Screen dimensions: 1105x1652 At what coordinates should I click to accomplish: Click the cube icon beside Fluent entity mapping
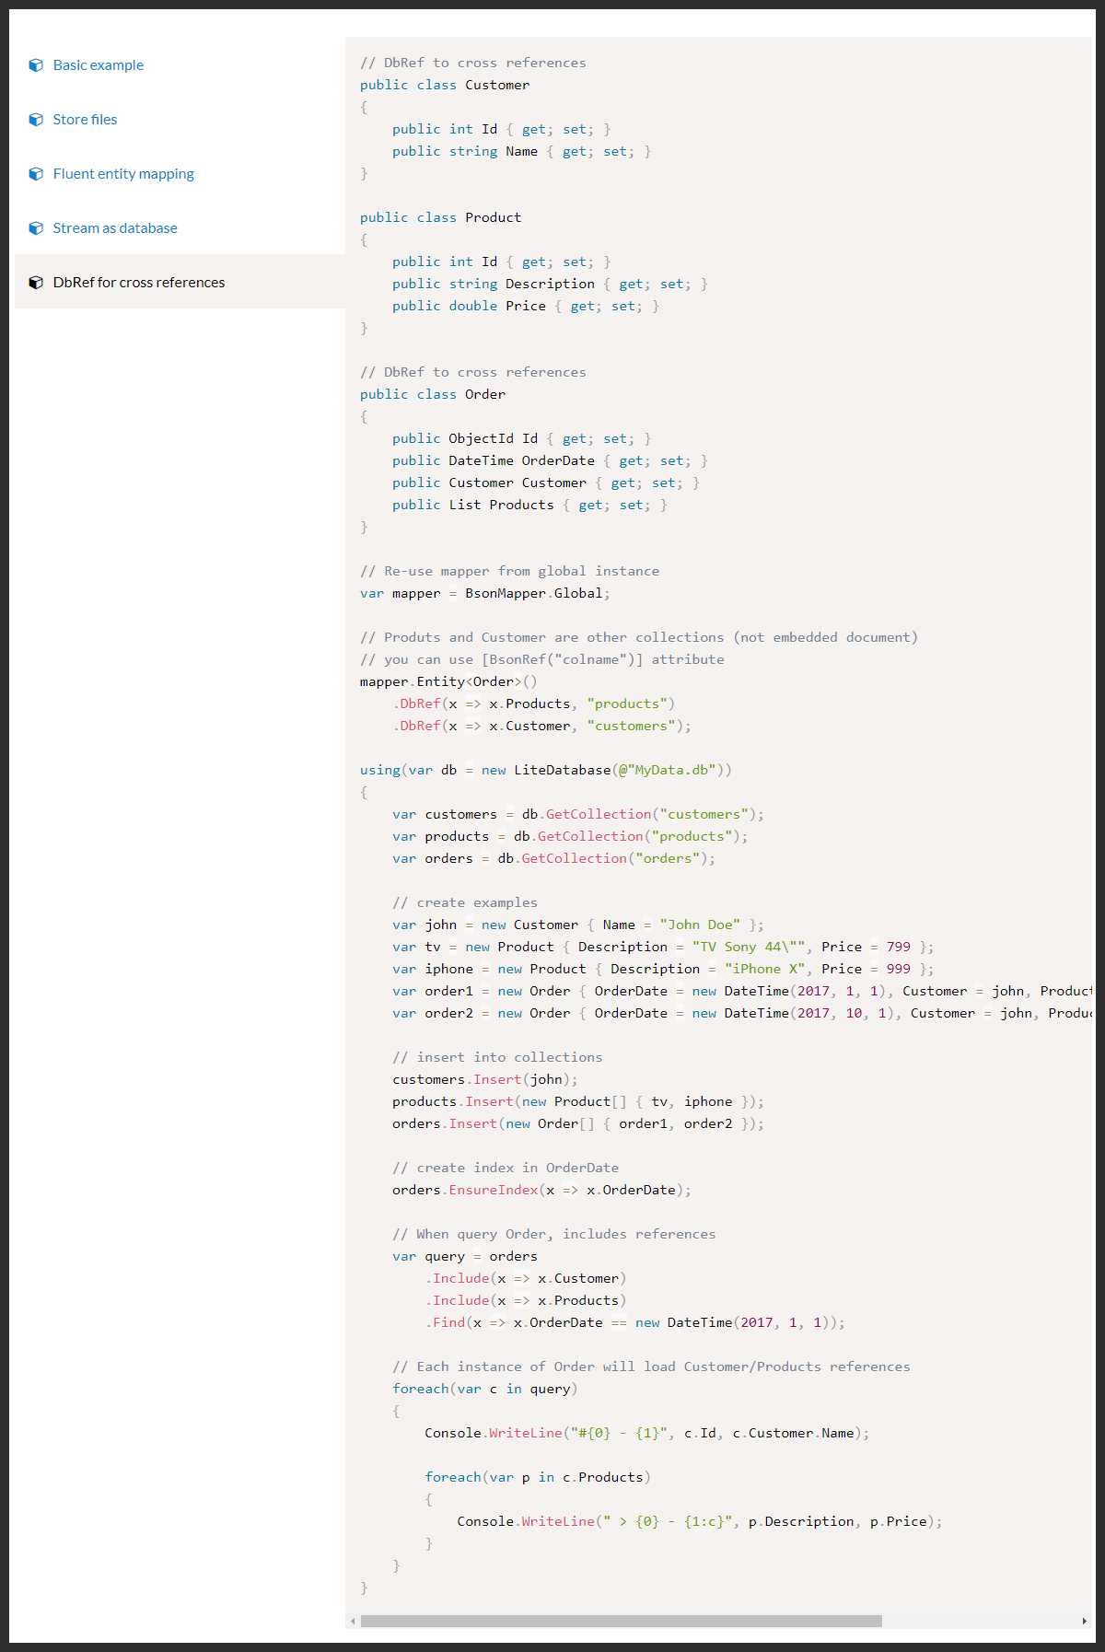pyautogui.click(x=36, y=174)
